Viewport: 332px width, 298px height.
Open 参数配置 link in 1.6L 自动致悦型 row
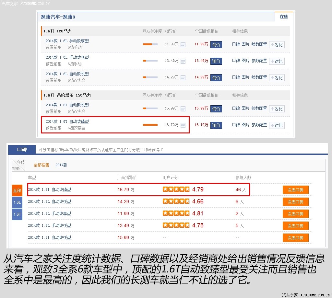coord(259,77)
